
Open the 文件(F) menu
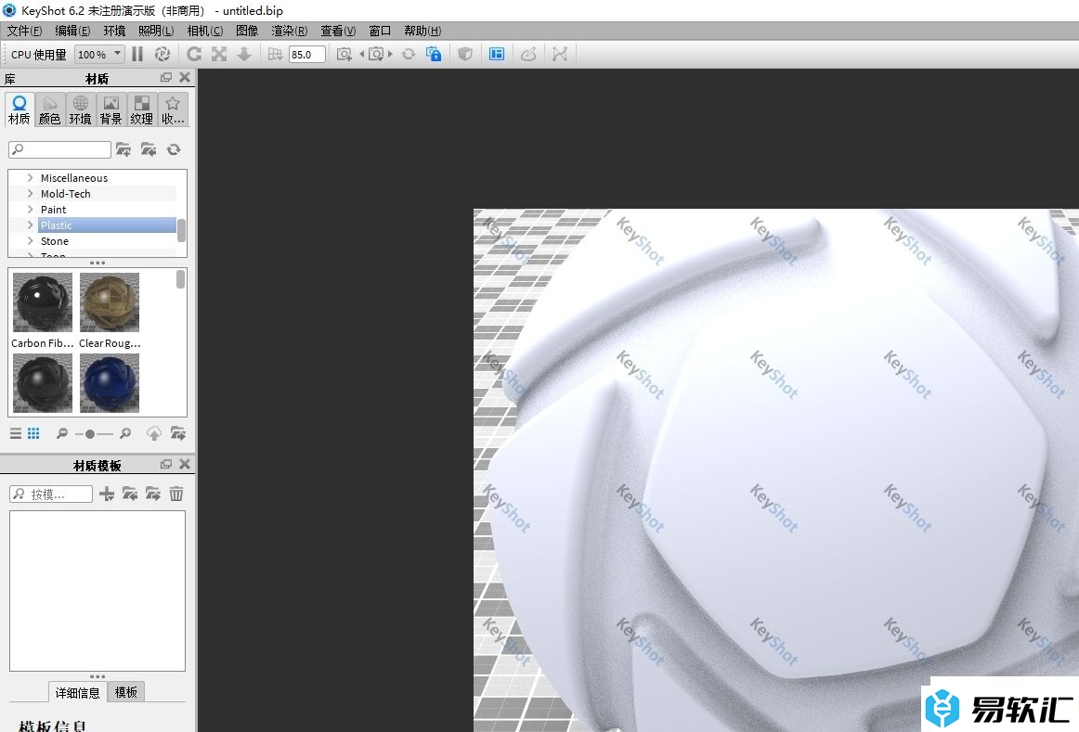pyautogui.click(x=24, y=31)
